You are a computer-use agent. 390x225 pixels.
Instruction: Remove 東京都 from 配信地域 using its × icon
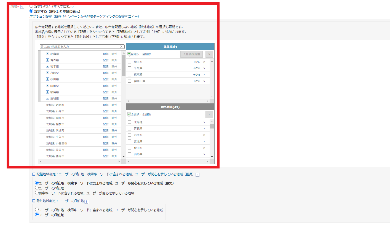tap(204, 75)
